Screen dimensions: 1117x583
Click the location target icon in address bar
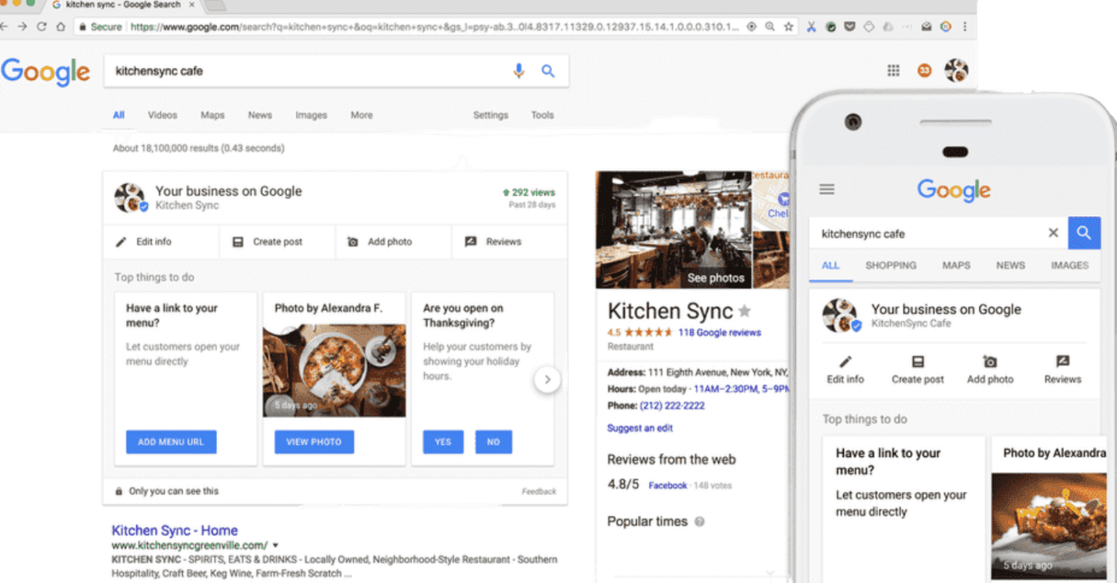[751, 26]
